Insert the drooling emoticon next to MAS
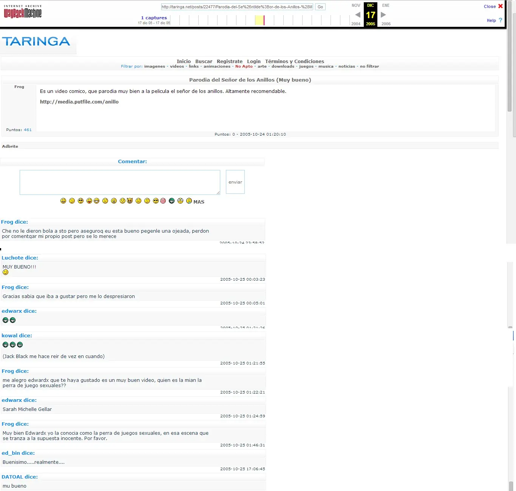This screenshot has width=516, height=491. (x=189, y=201)
